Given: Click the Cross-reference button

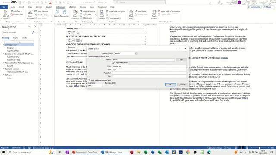Looking at the screenshot, I should point(113,18).
